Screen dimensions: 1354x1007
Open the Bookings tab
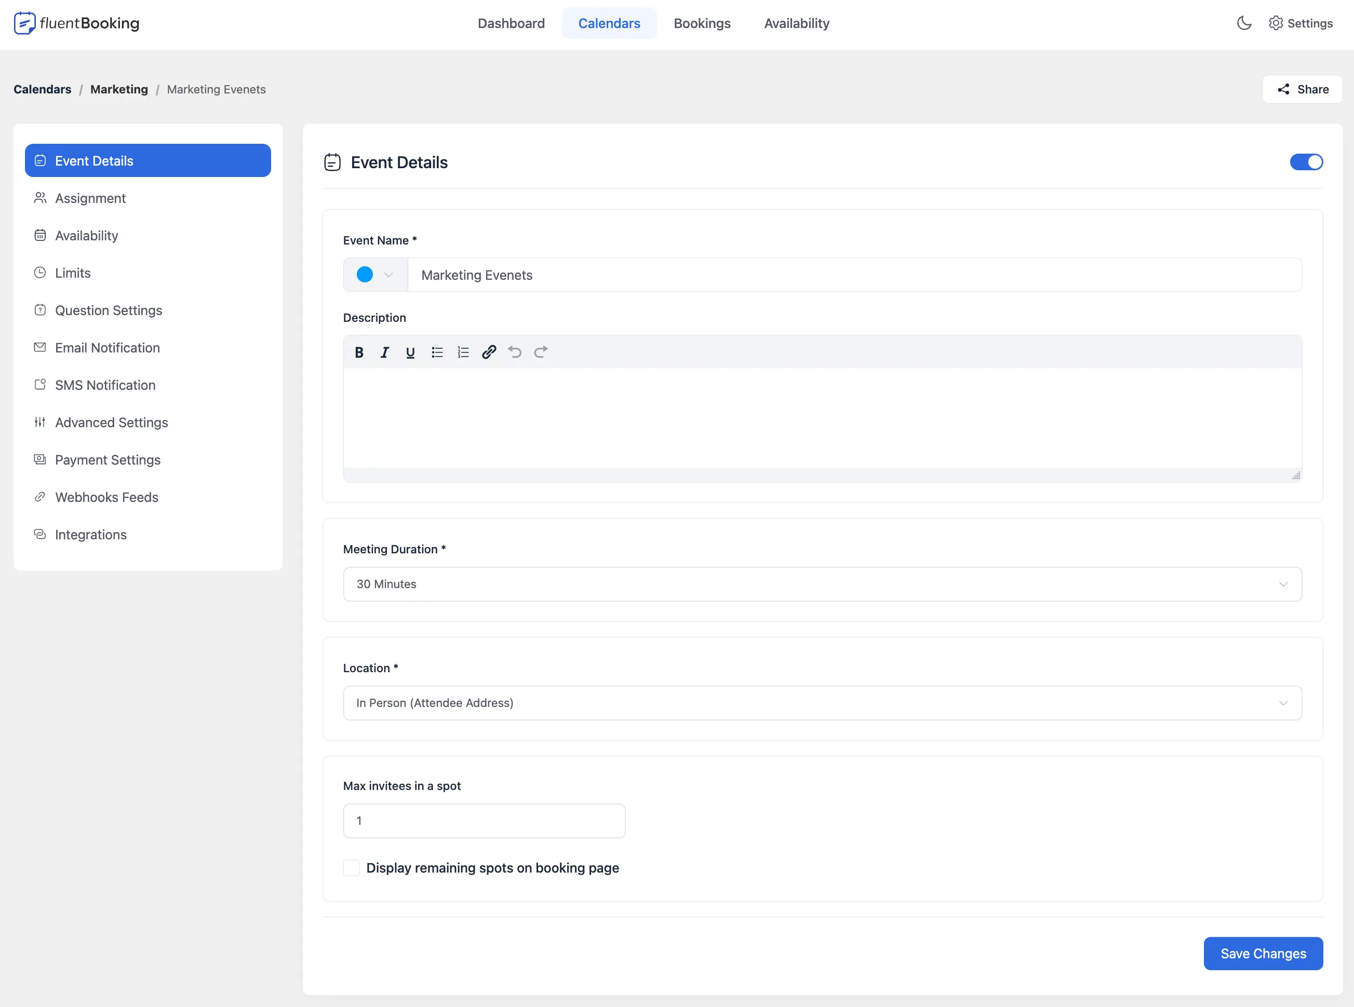pos(702,23)
